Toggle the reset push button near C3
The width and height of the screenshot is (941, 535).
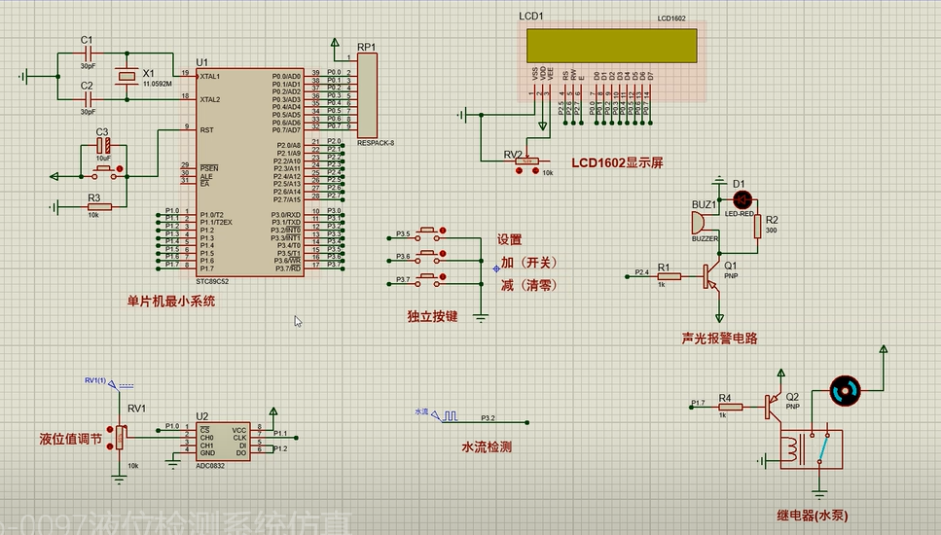pos(106,172)
